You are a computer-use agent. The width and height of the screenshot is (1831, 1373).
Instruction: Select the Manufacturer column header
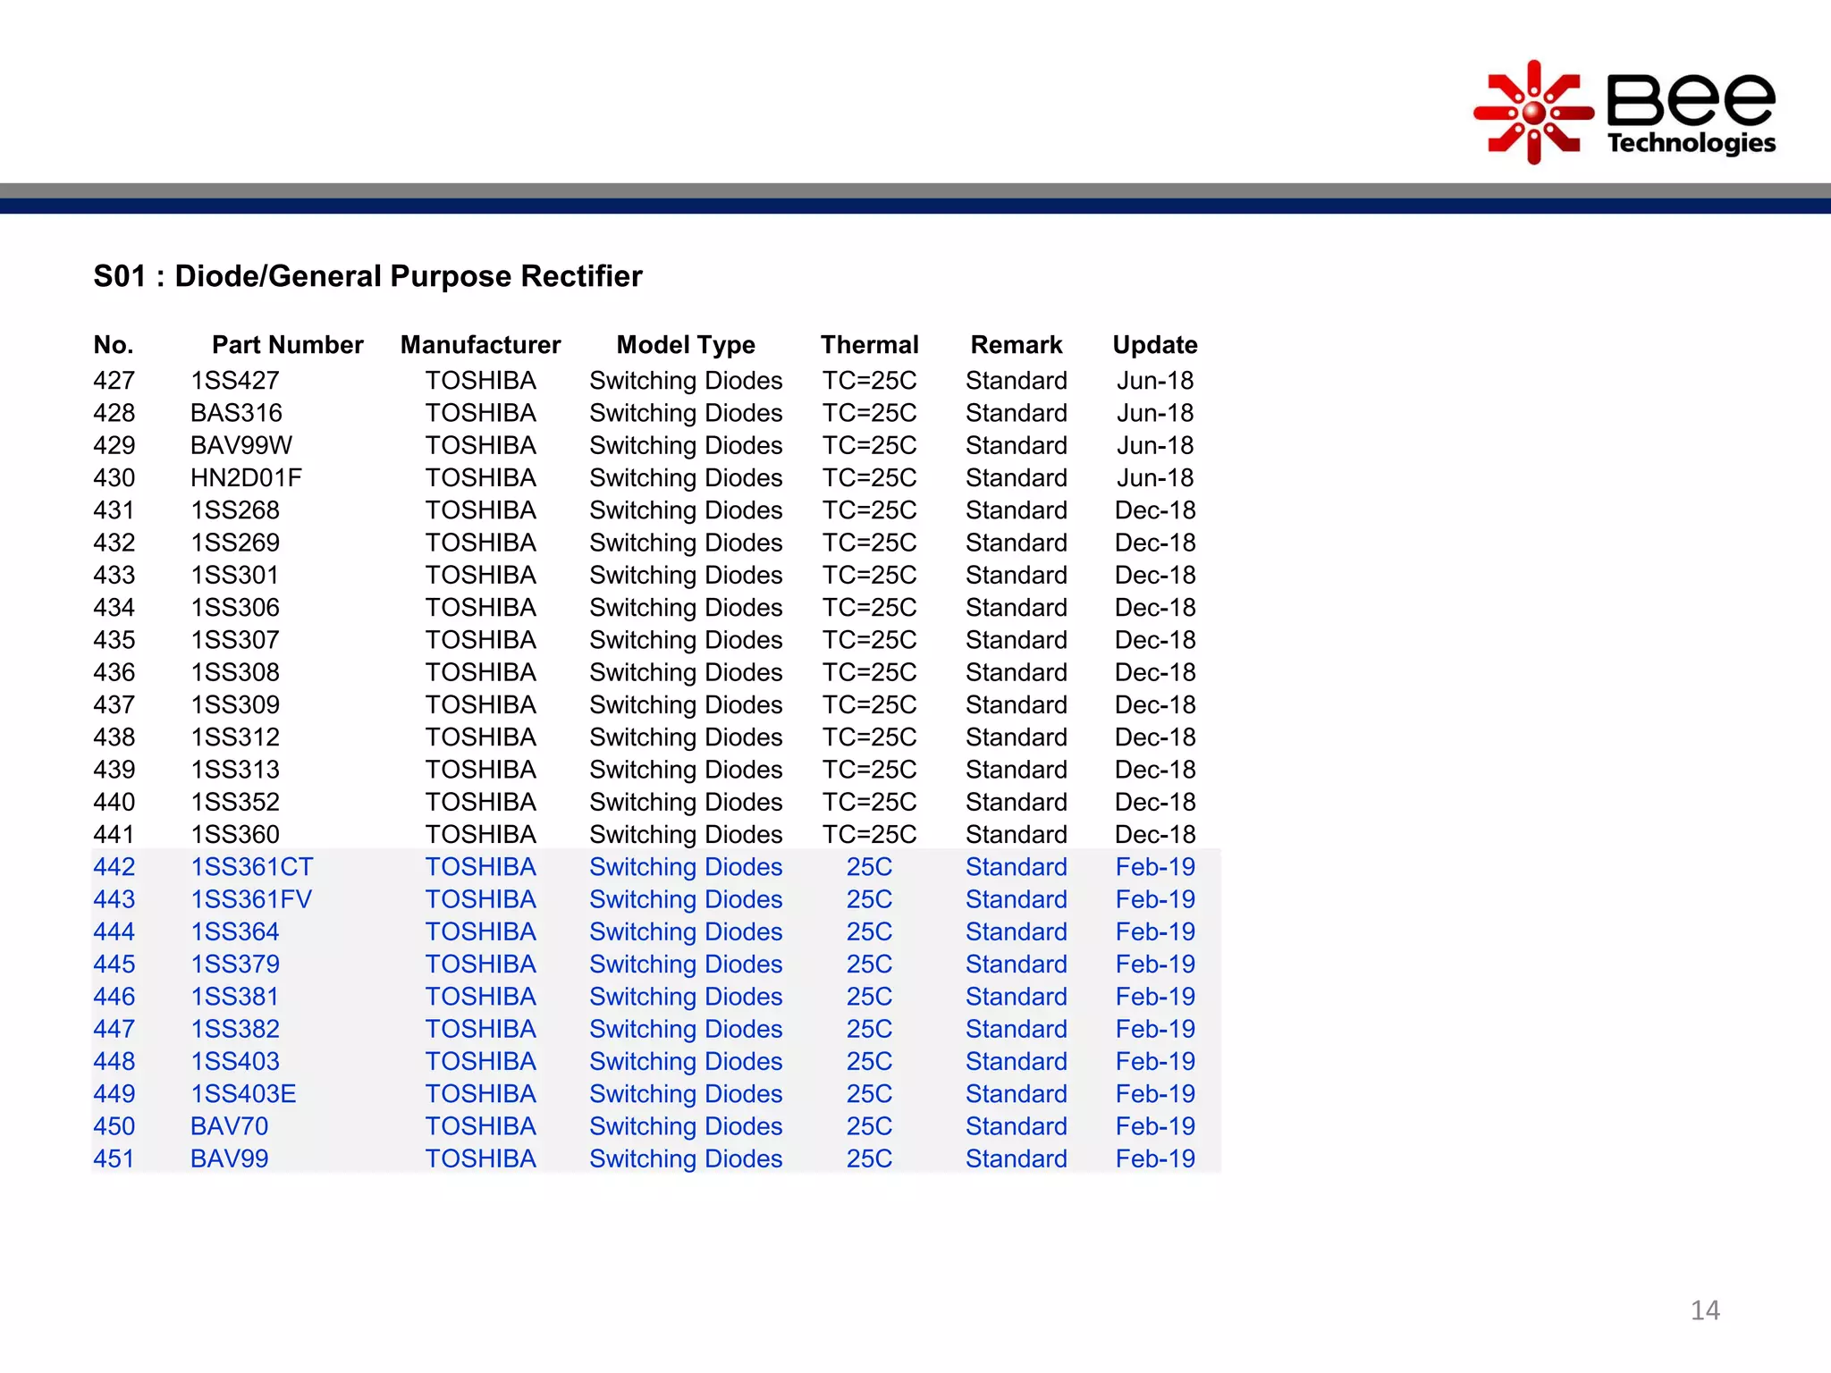tap(480, 345)
